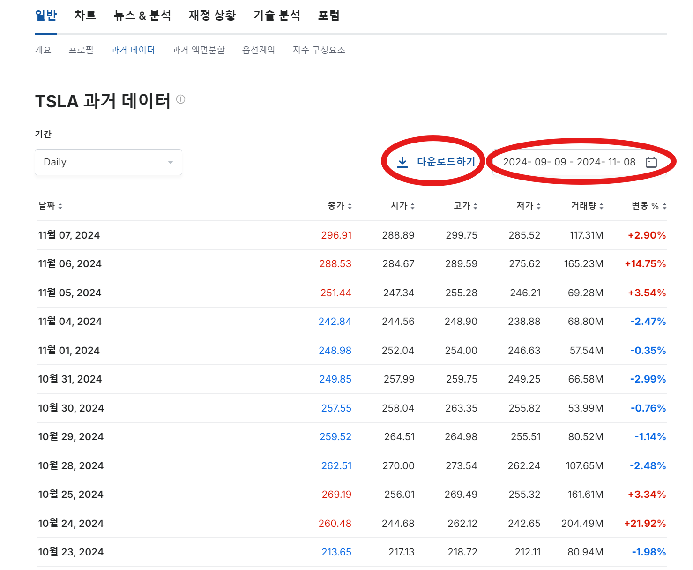Image resolution: width=693 pixels, height=570 pixels.
Task: Sort by 날짜 column arrows
Action: [60, 206]
